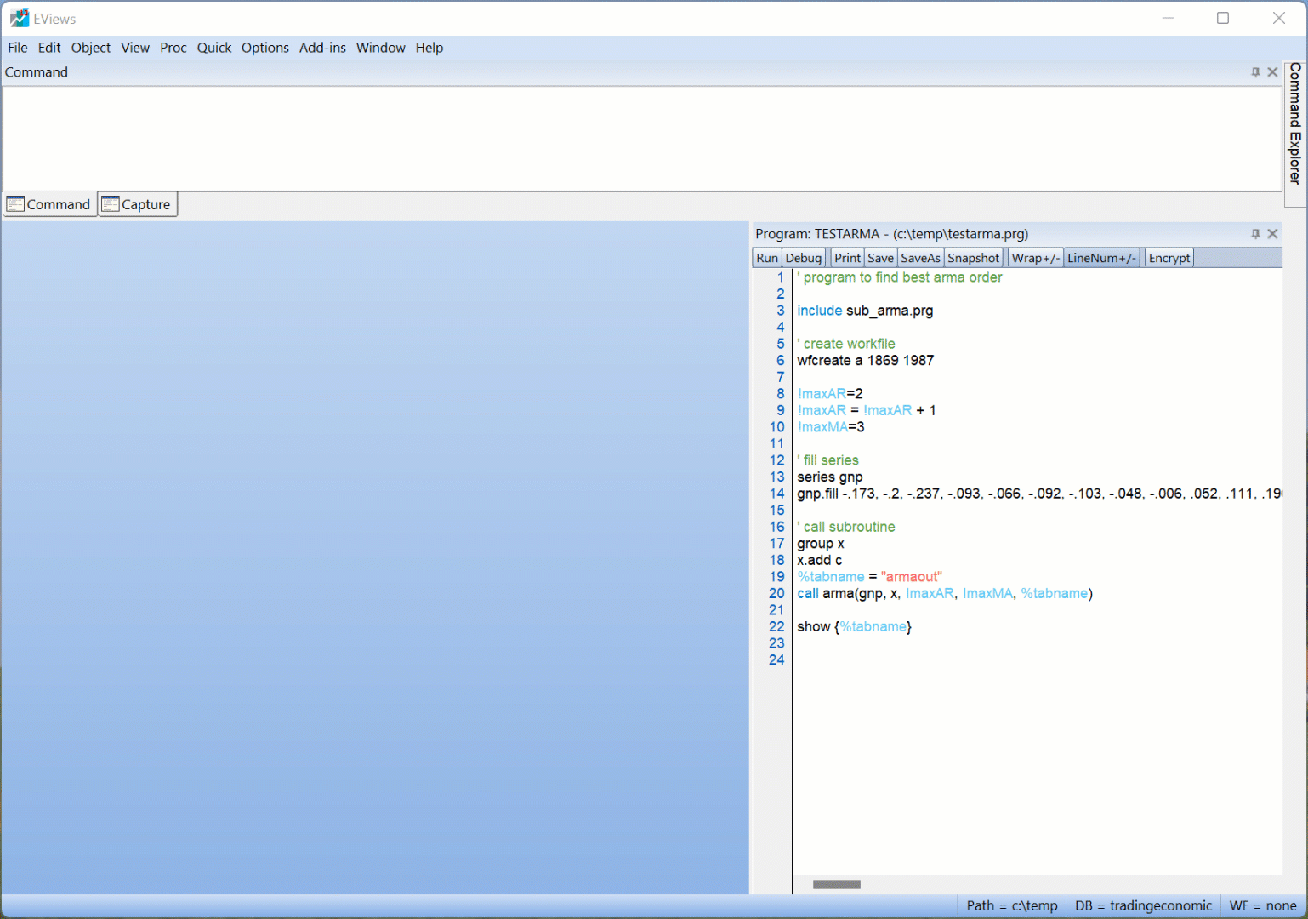Open the Object menu
Screen dimensions: 1308x919
pyautogui.click(x=91, y=48)
